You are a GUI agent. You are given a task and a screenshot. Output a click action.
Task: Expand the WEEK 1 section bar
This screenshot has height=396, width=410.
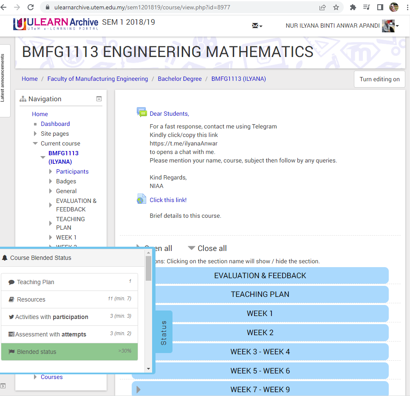point(260,313)
